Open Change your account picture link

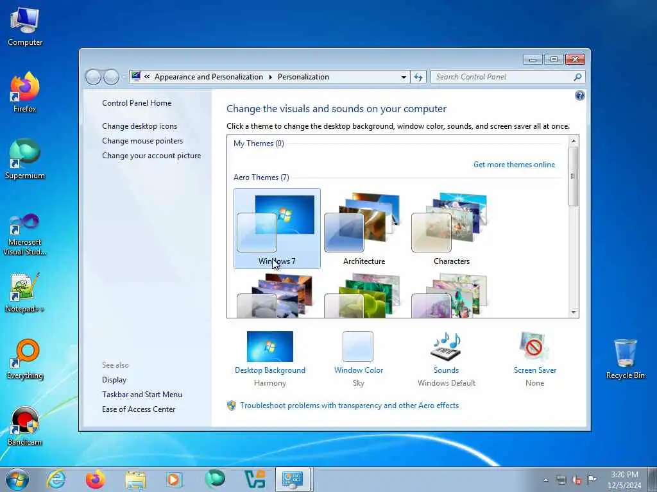point(151,156)
